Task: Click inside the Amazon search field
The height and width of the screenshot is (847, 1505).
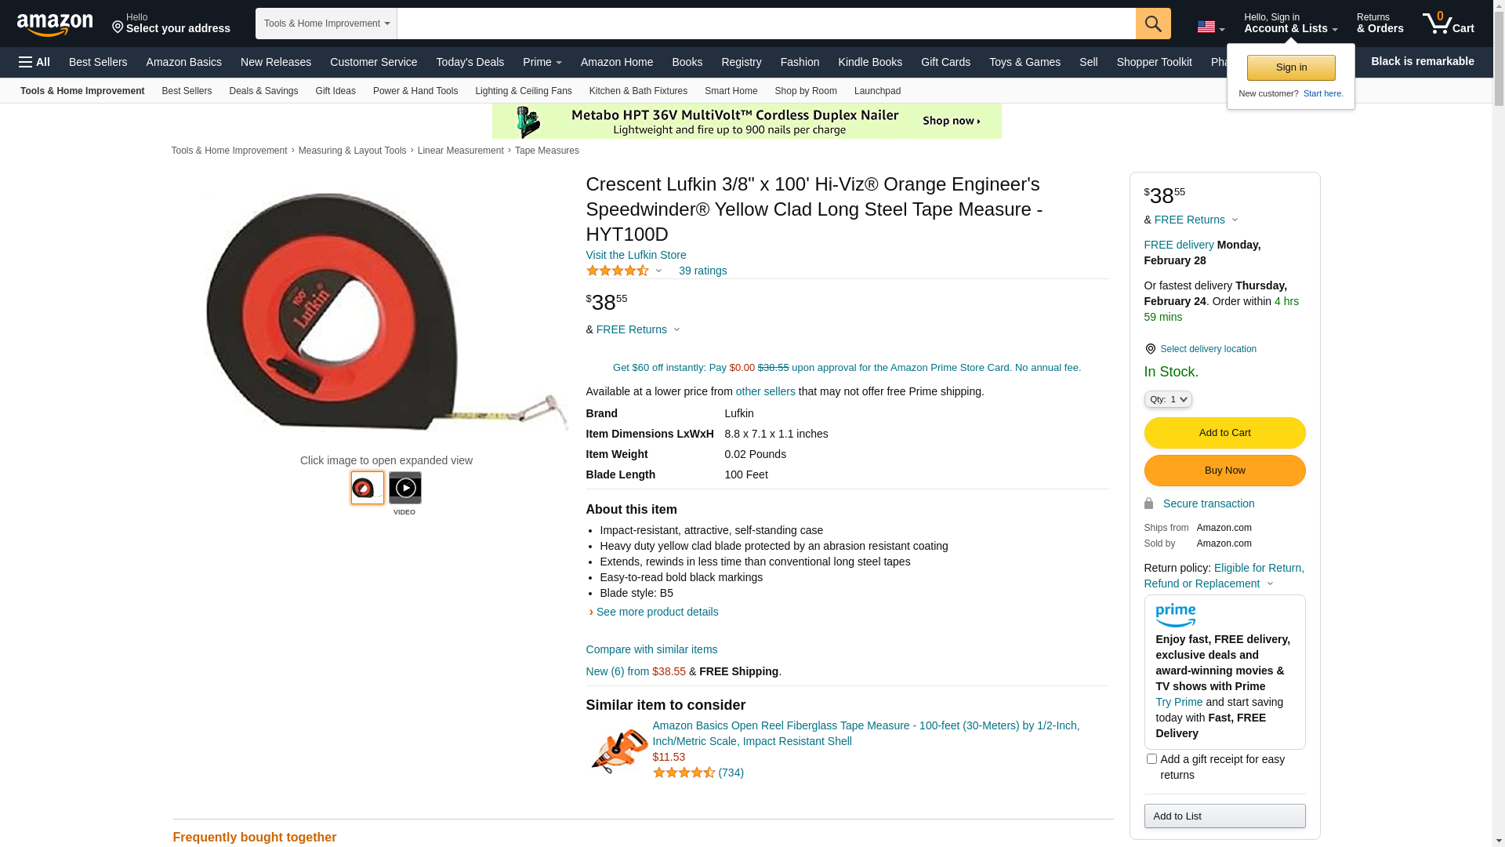Action: coord(766,24)
